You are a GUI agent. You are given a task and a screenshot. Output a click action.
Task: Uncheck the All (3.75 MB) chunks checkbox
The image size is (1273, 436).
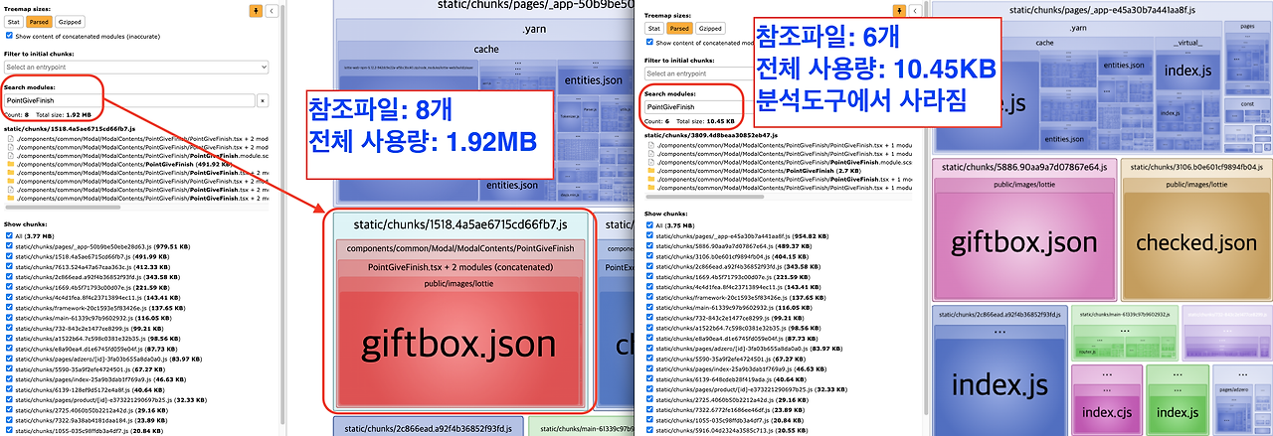650,225
